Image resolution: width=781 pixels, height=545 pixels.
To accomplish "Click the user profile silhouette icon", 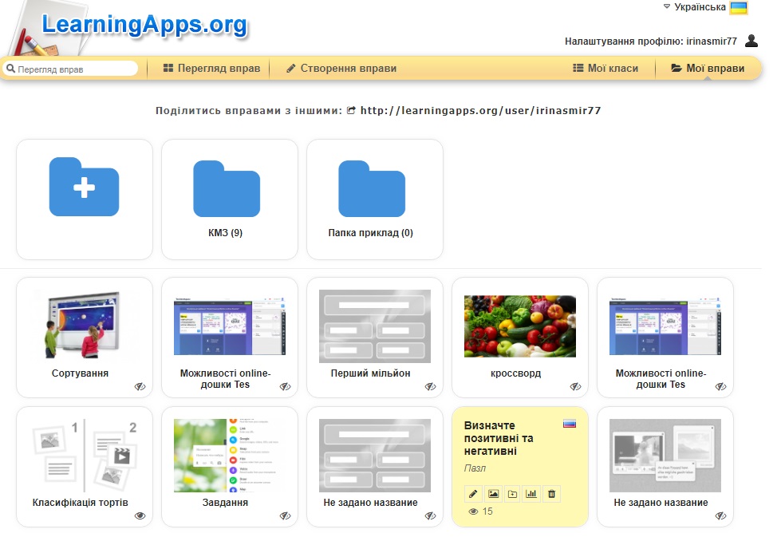I will pyautogui.click(x=751, y=41).
